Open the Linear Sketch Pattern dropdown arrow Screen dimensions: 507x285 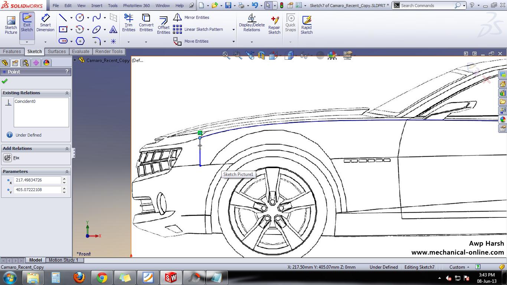[x=233, y=29]
